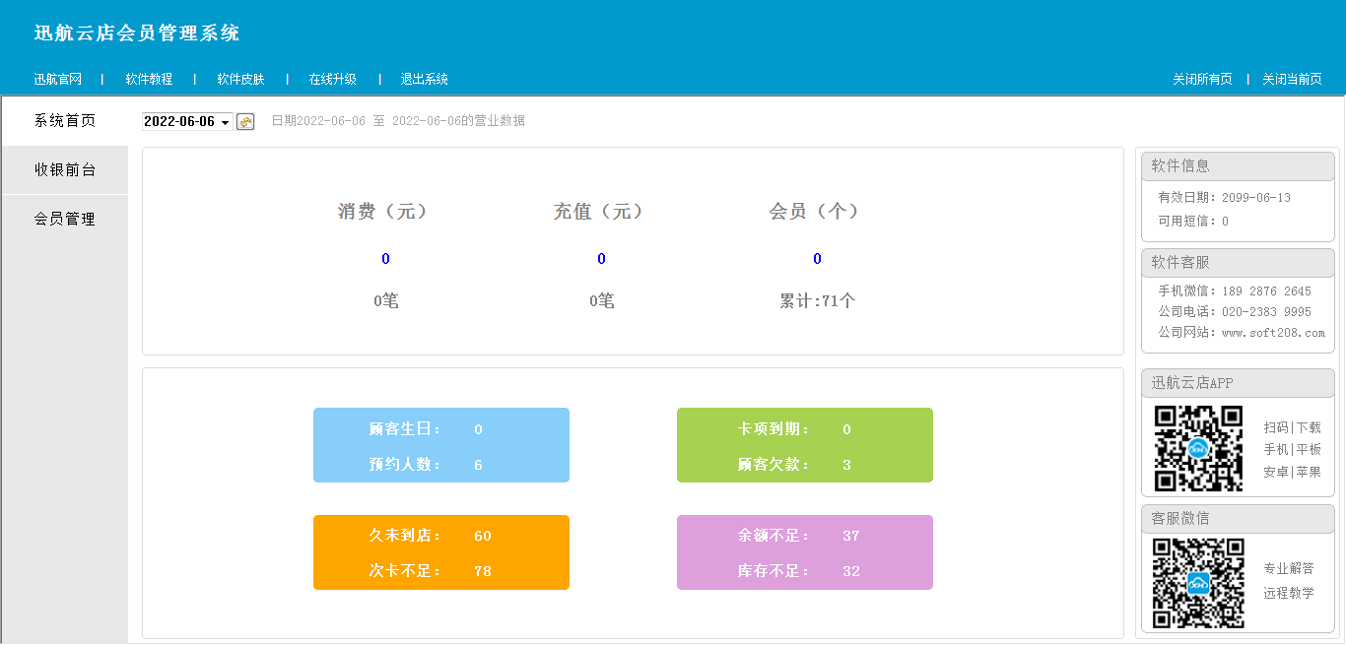Click 关闭所有页 link
This screenshot has height=645, width=1346.
1202,79
